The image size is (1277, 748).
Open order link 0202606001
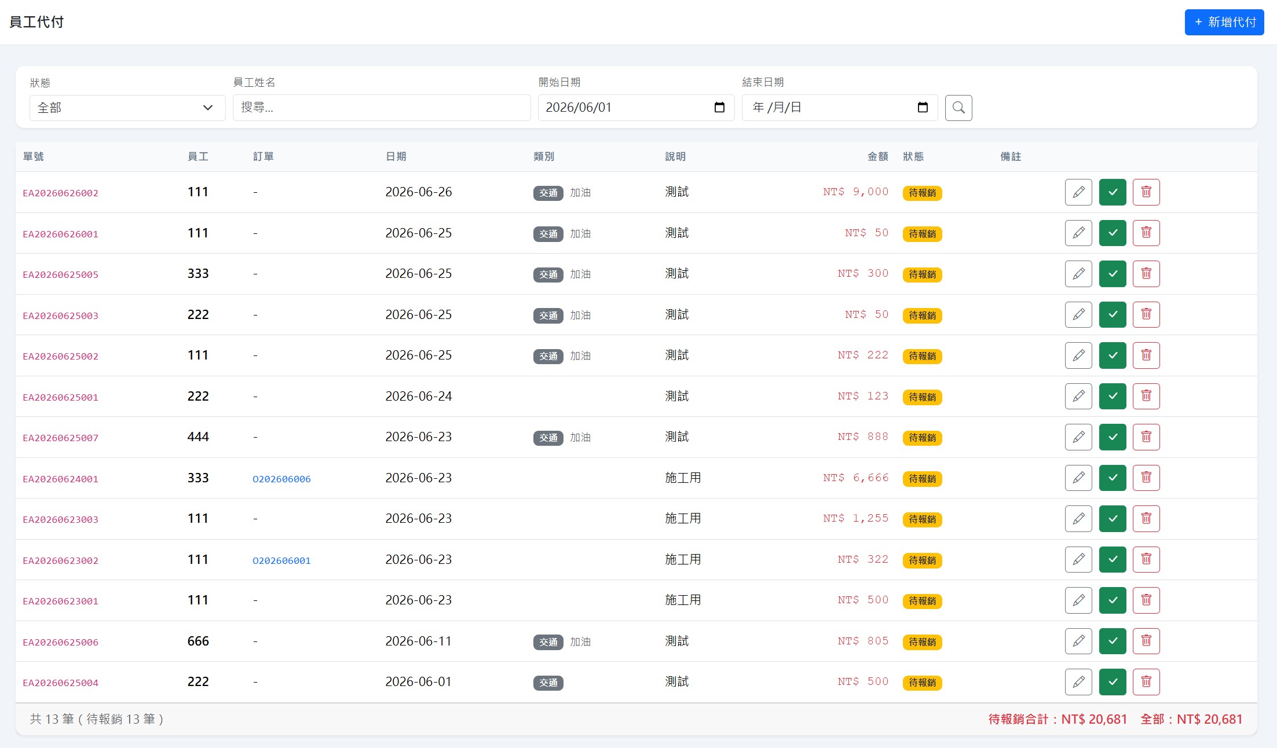click(x=281, y=560)
